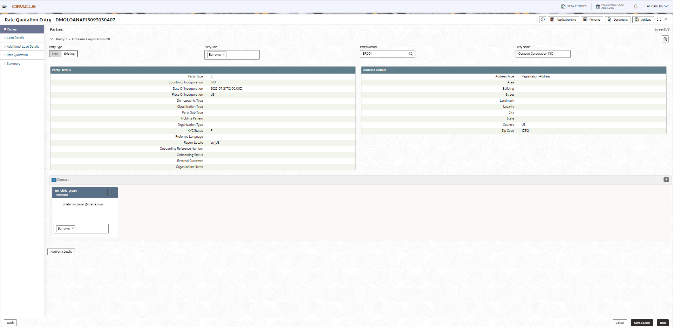Delete Party 1 using the trash icon

pyautogui.click(x=665, y=39)
